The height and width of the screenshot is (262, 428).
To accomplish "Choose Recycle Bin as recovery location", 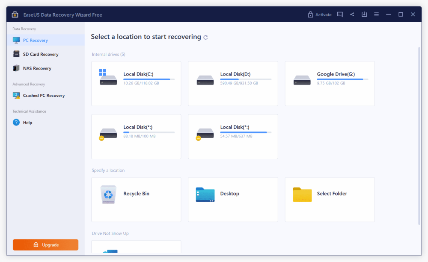I will [136, 200].
